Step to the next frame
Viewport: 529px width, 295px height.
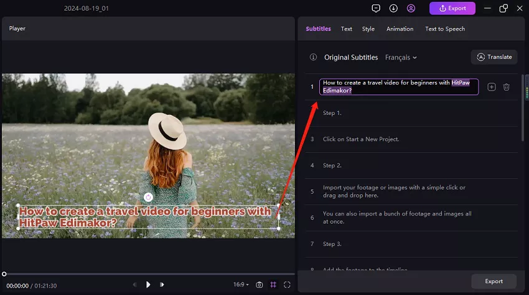click(x=162, y=284)
